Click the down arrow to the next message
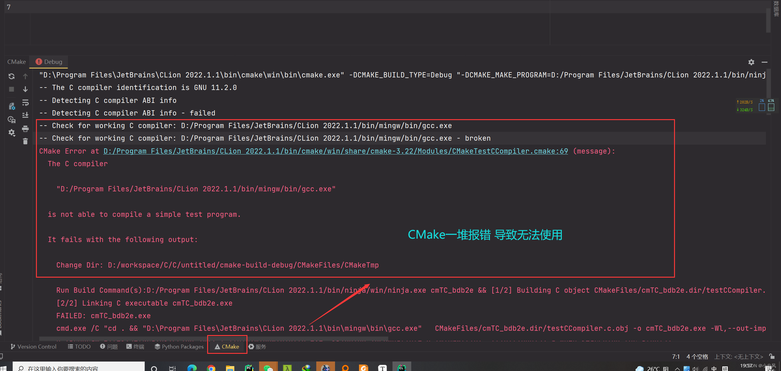The height and width of the screenshot is (371, 781). tap(25, 89)
